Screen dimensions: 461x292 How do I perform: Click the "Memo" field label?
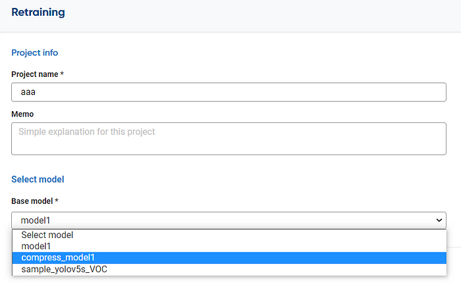click(x=22, y=114)
